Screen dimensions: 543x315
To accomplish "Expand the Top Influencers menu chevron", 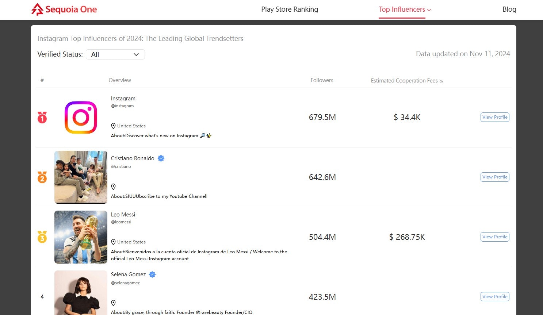I will tap(429, 10).
